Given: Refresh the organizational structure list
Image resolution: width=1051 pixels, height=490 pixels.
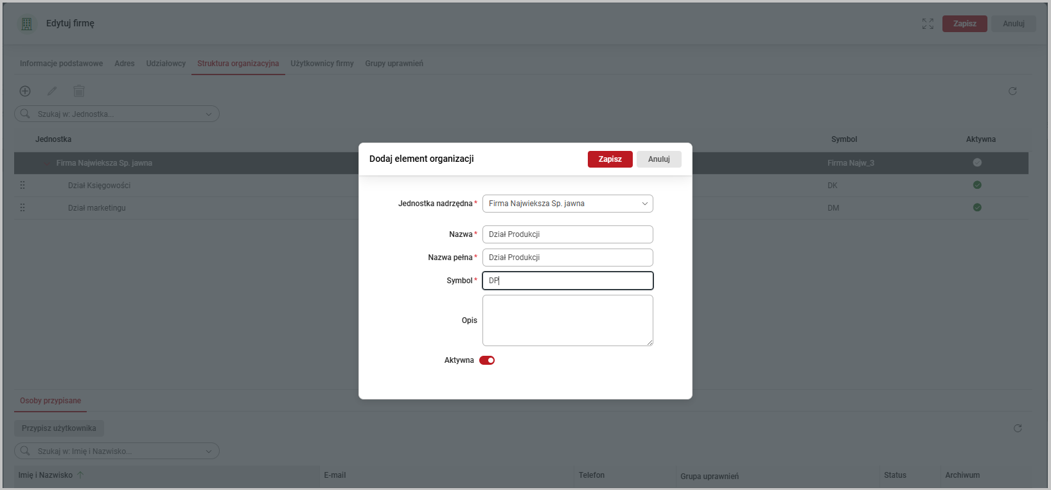Looking at the screenshot, I should (1012, 91).
